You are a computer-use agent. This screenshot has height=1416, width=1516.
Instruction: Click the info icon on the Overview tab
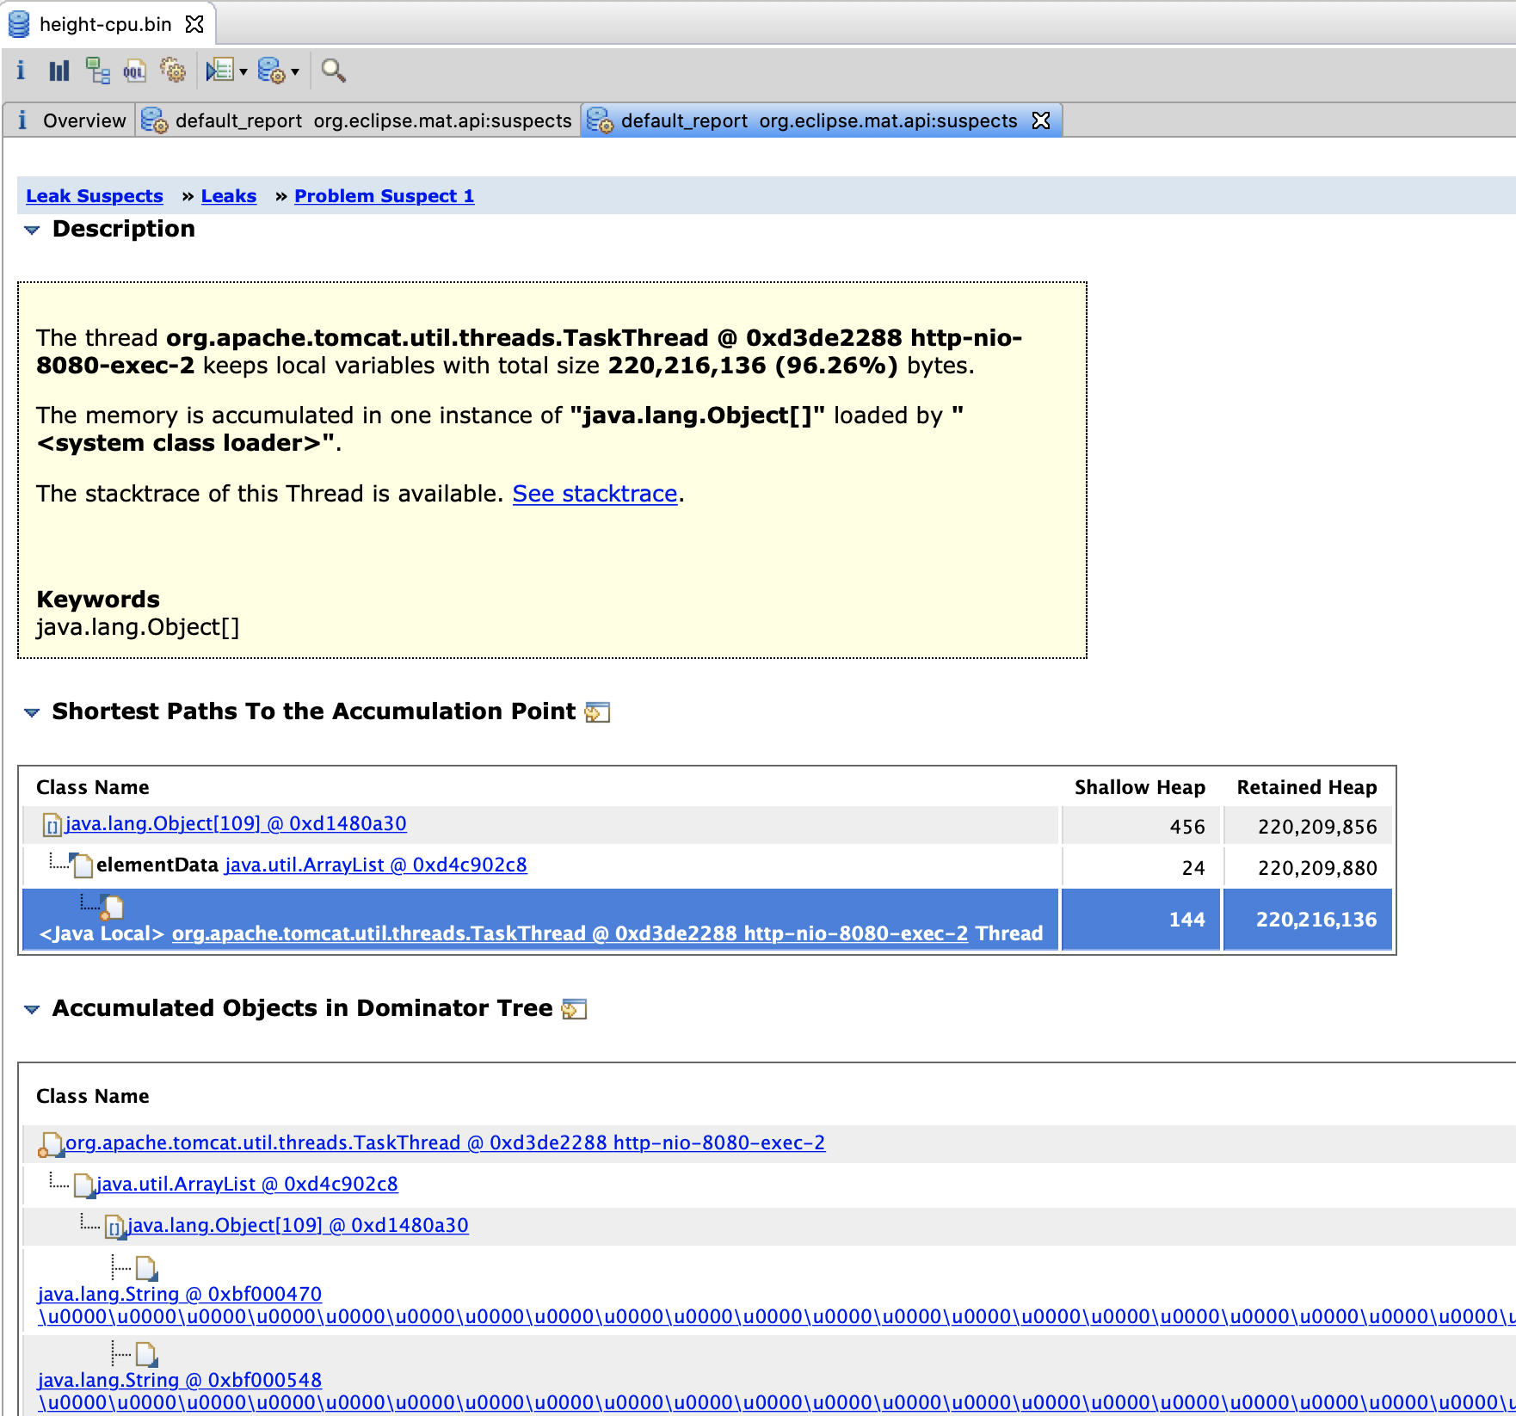pyautogui.click(x=22, y=120)
